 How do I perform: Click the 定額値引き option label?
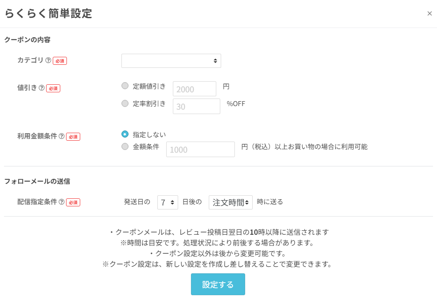149,86
